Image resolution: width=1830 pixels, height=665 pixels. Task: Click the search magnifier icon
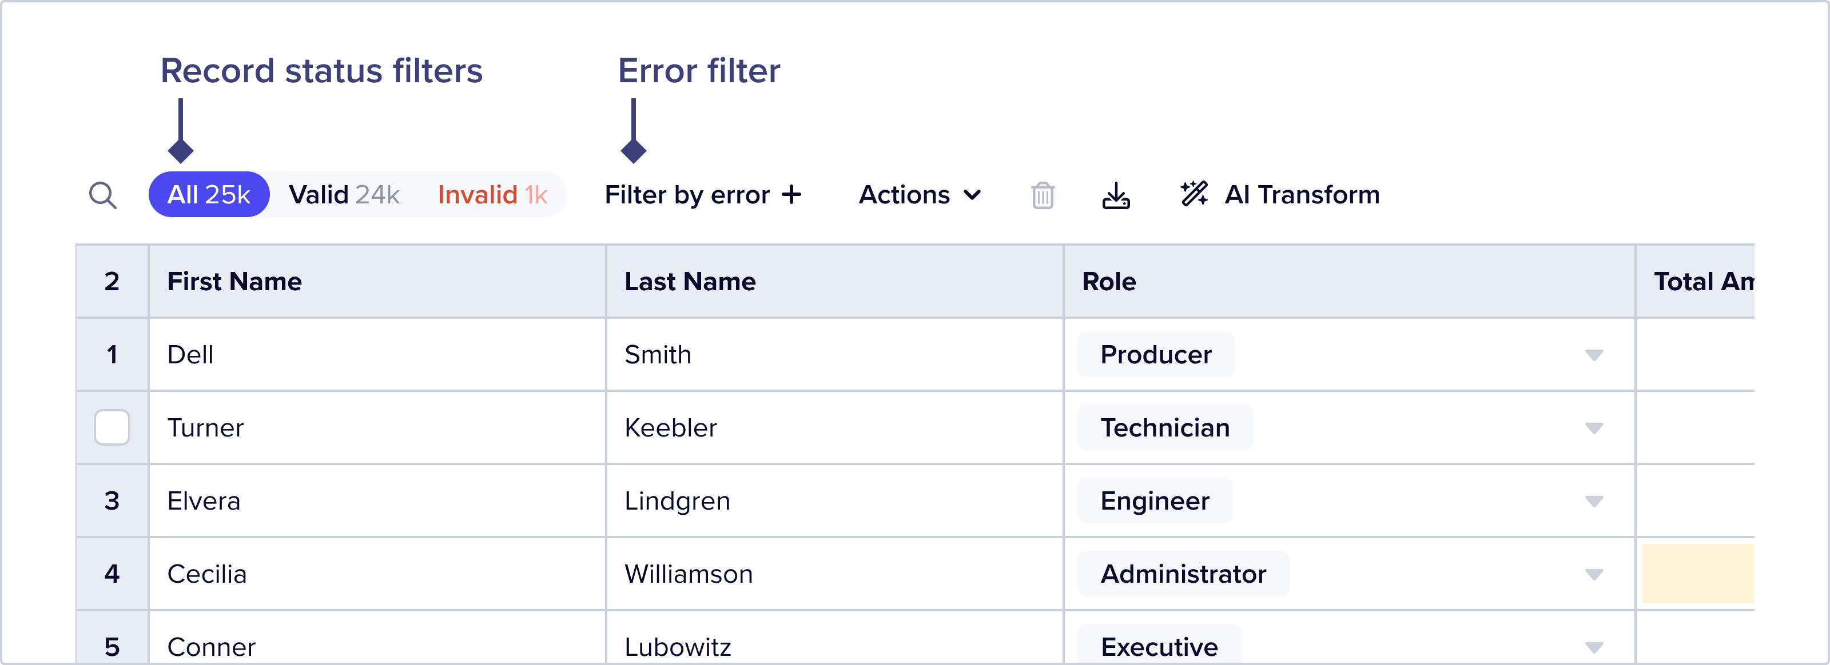pos(102,195)
